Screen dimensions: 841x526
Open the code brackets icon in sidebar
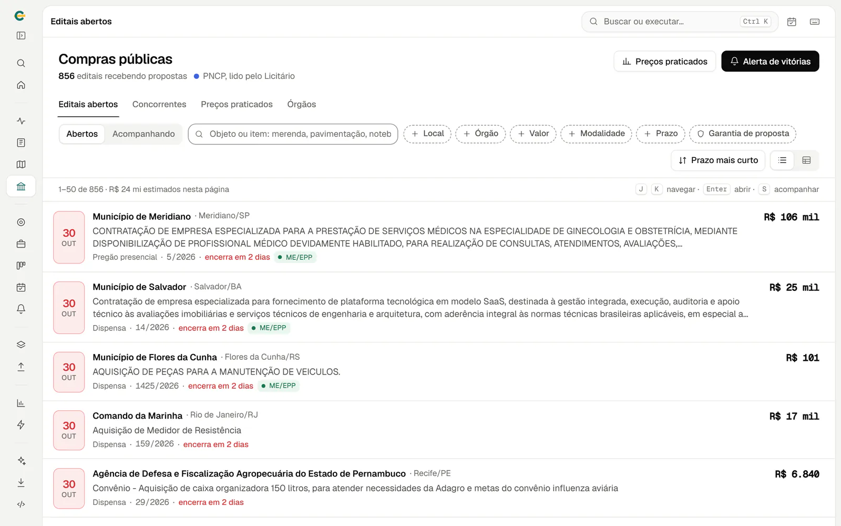click(21, 504)
